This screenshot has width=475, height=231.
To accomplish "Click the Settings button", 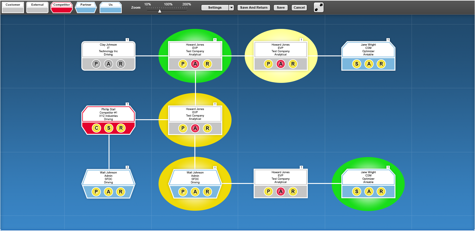I will point(215,7).
